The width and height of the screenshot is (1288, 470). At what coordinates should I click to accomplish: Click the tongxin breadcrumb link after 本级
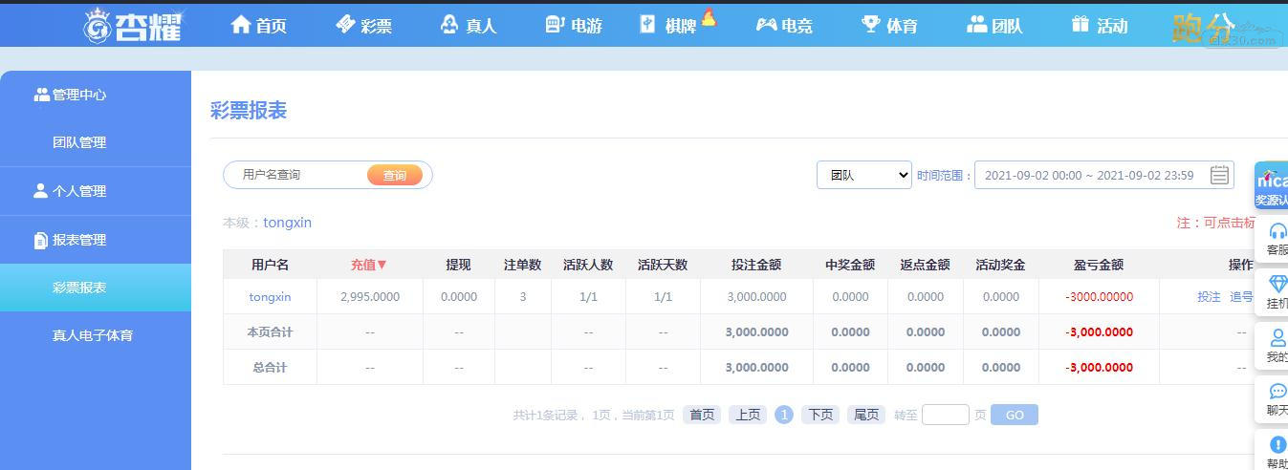point(288,223)
